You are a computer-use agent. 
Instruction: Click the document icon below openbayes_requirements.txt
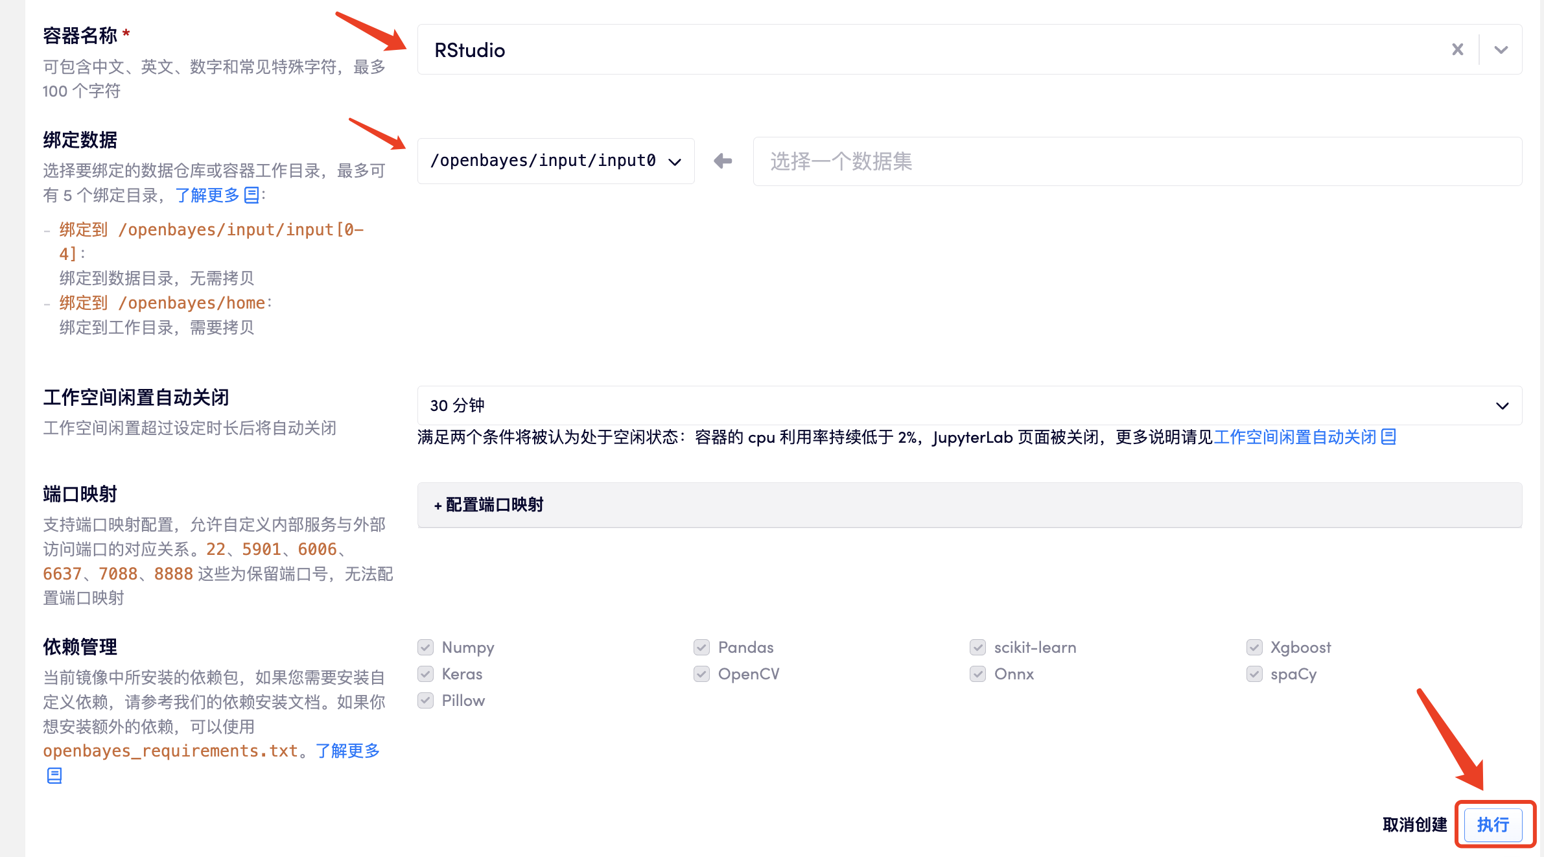[54, 775]
